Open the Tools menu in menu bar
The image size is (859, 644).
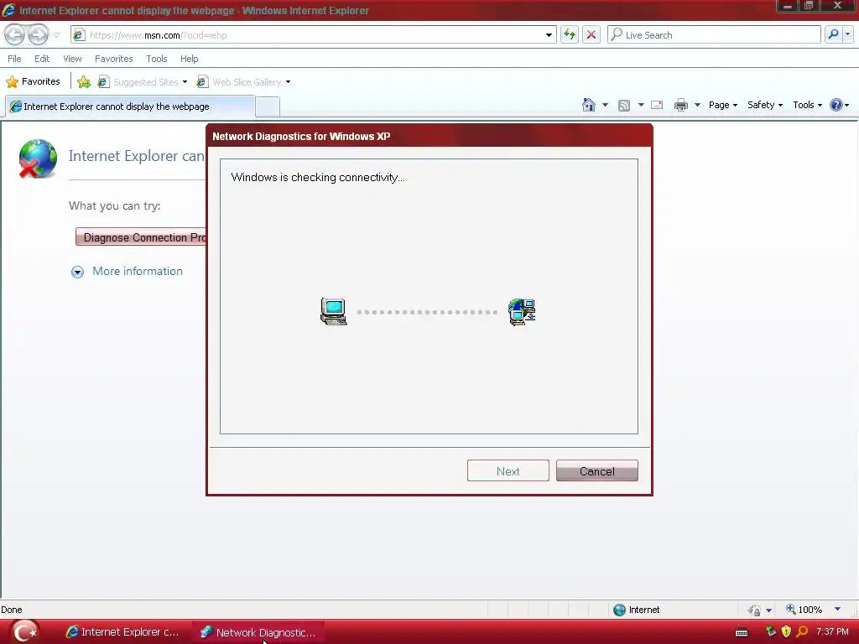[157, 59]
